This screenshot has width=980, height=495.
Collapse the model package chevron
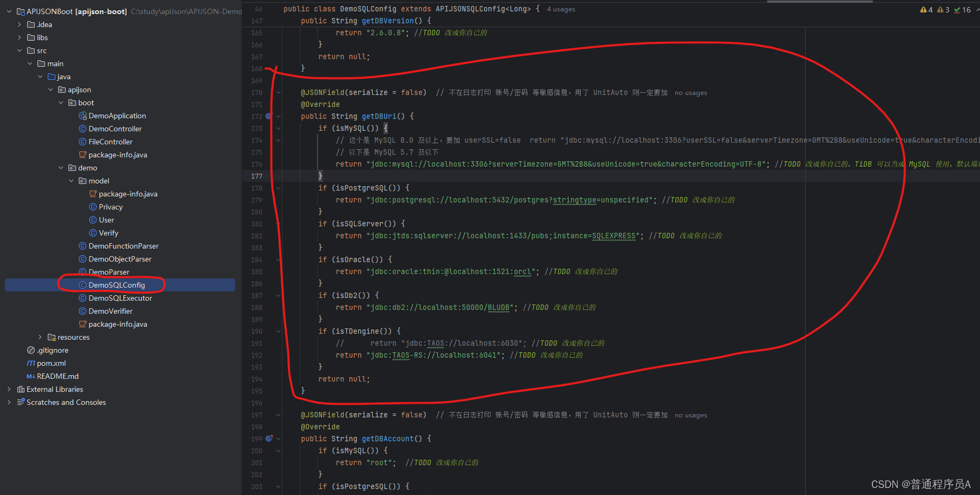[x=71, y=181]
